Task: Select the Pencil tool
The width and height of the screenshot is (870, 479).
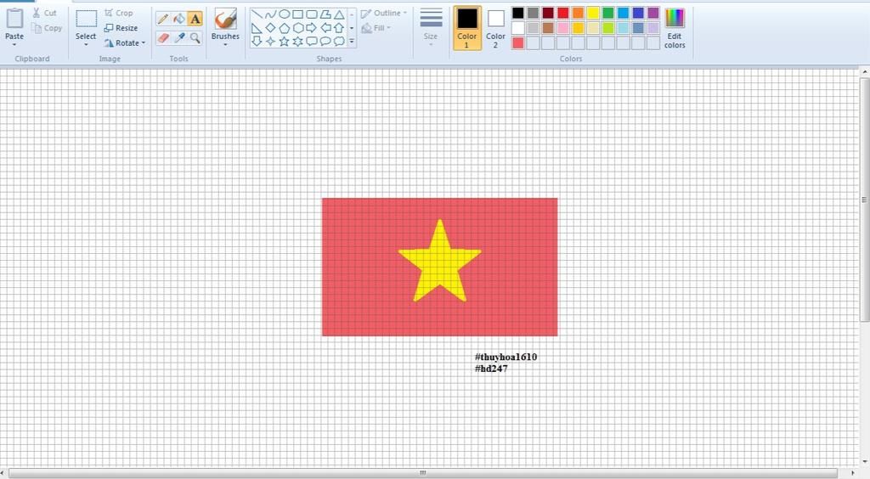Action: pyautogui.click(x=163, y=19)
